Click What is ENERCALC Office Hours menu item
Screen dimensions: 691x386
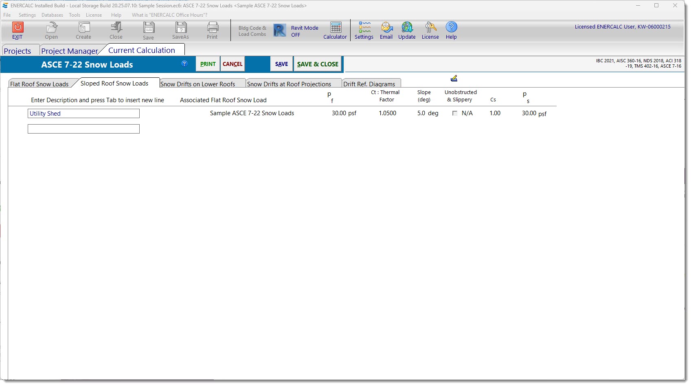pos(169,15)
